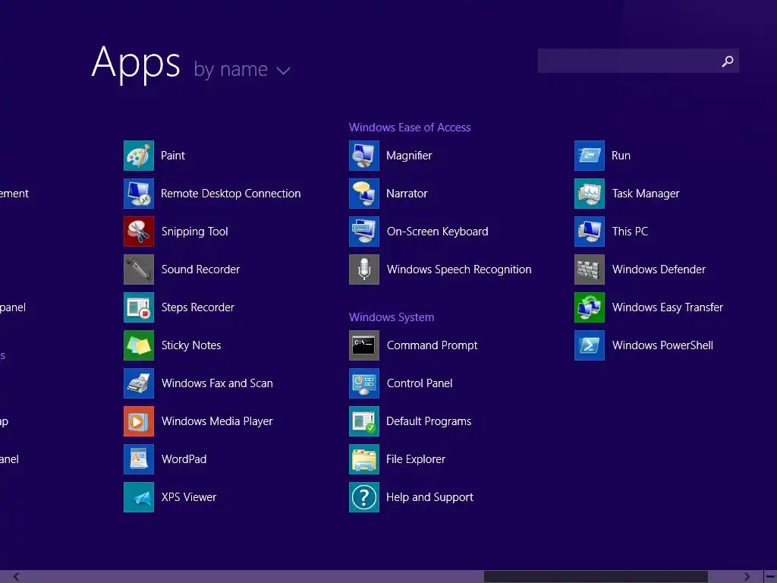The height and width of the screenshot is (583, 777).
Task: Open the Default Programs icon
Action: [364, 421]
